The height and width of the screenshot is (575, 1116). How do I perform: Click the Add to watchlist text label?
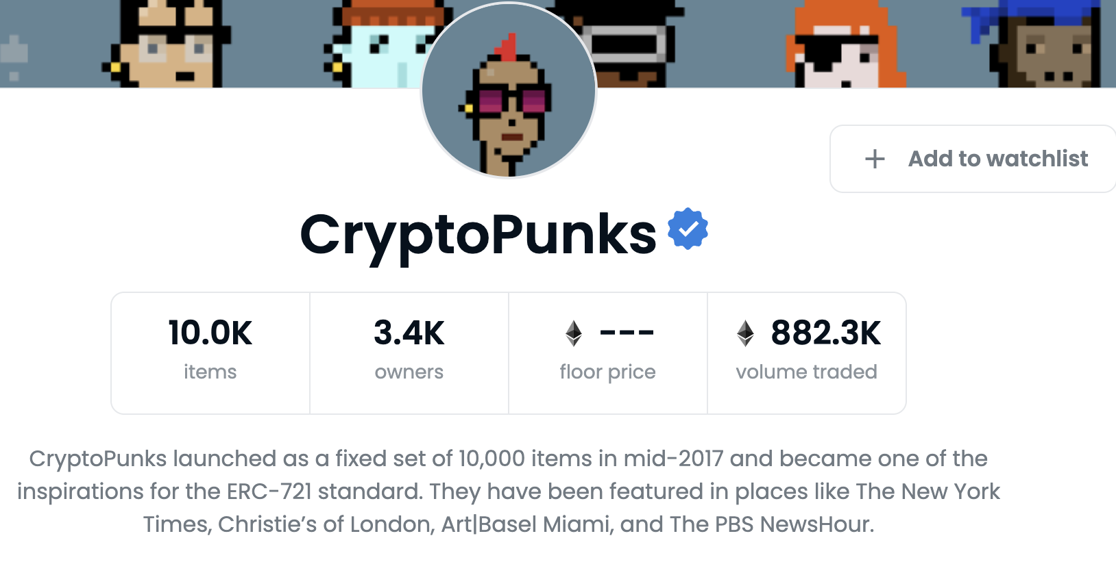point(997,159)
